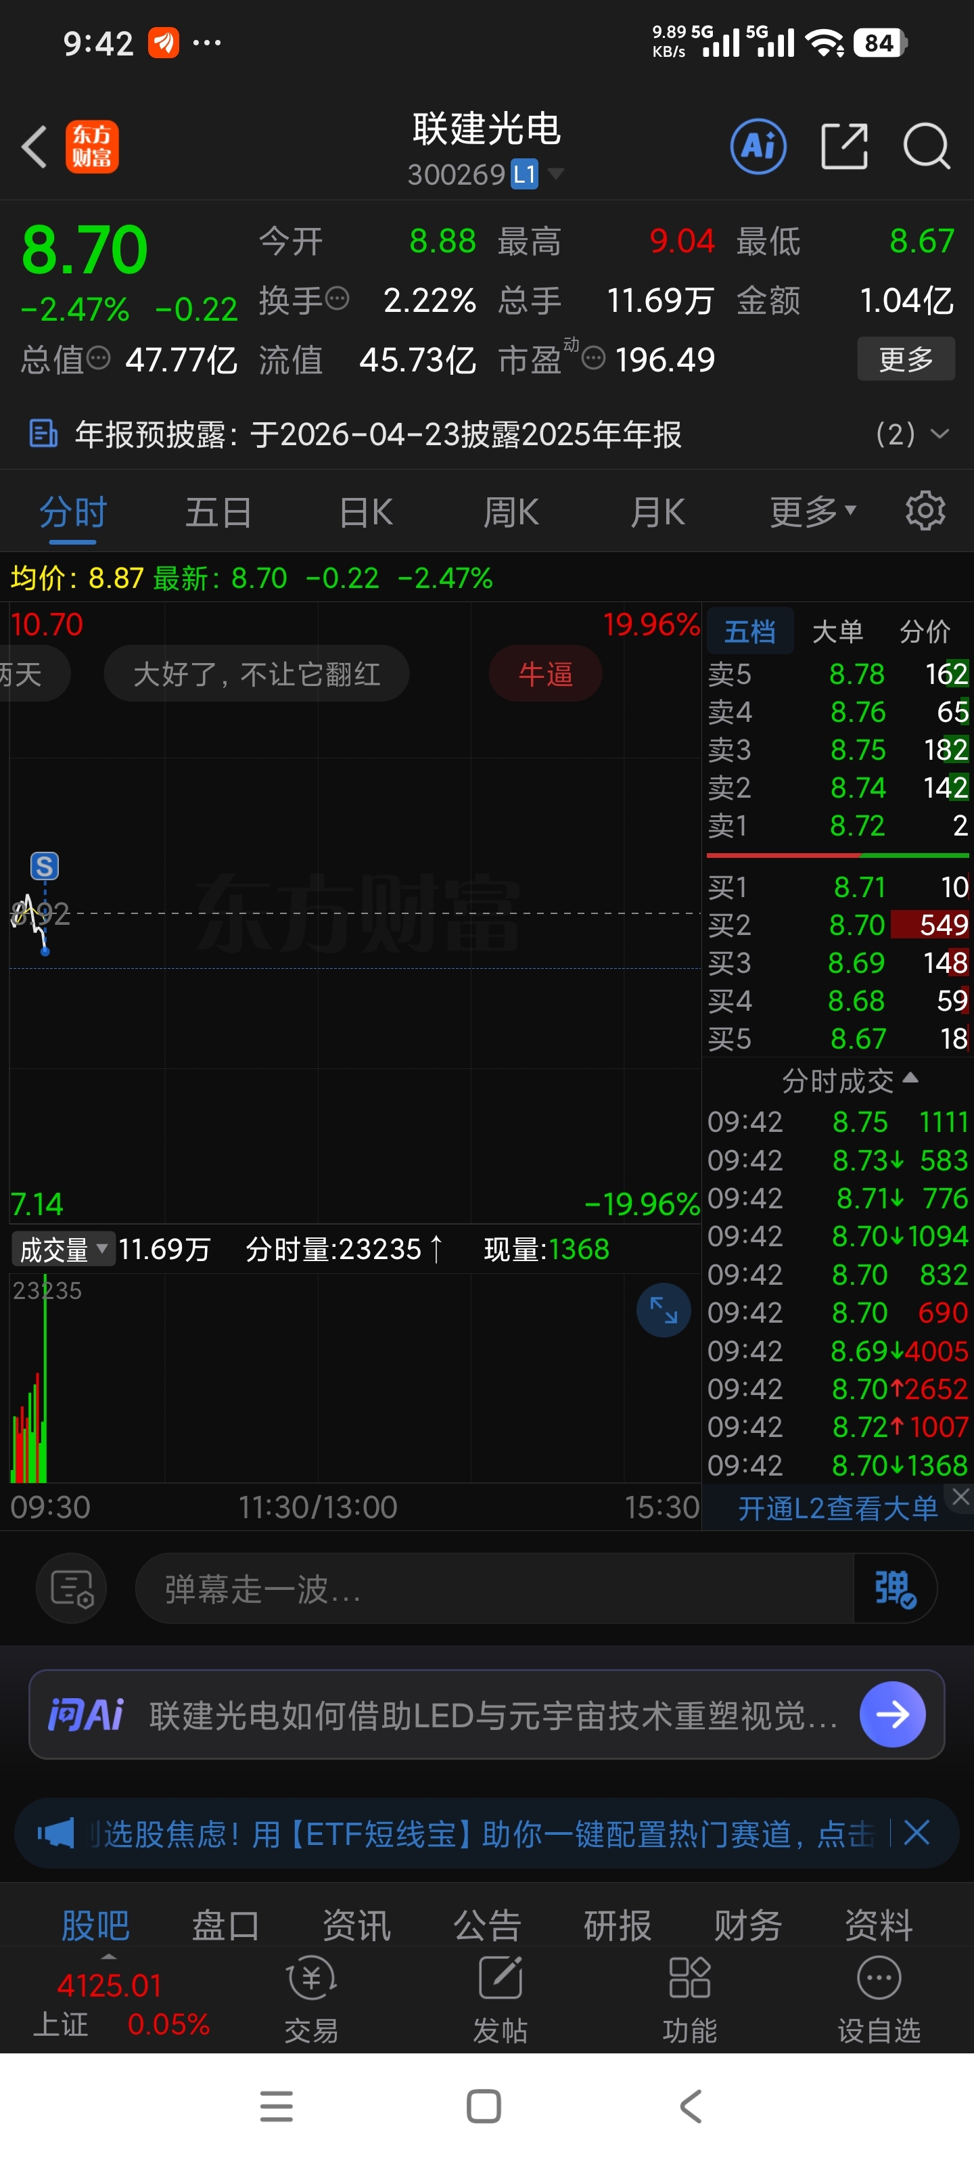Image resolution: width=974 pixels, height=2165 pixels.
Task: Open the 股吧 forum tab
Action: tap(95, 1925)
